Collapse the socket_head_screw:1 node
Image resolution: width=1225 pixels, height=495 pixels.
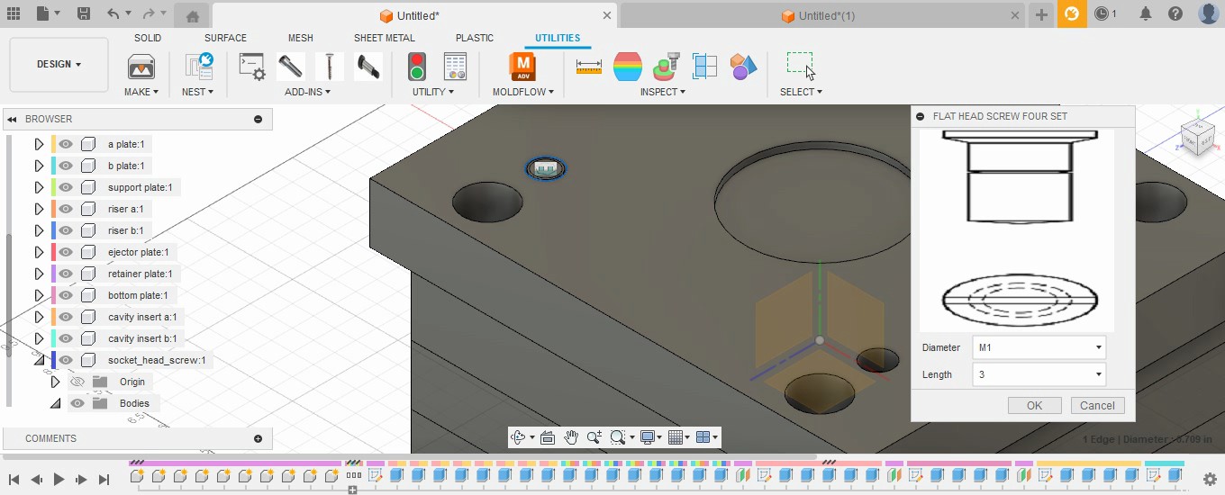[39, 360]
